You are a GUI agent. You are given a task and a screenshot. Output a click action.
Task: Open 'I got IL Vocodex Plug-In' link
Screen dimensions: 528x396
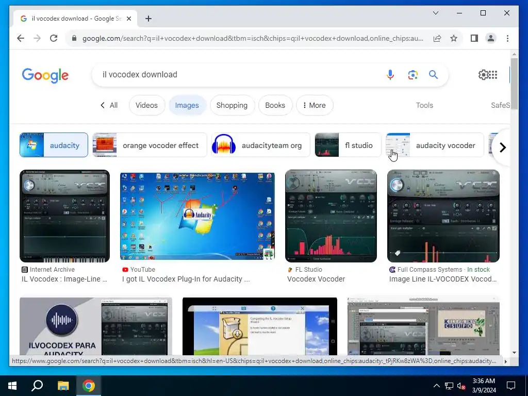186,279
